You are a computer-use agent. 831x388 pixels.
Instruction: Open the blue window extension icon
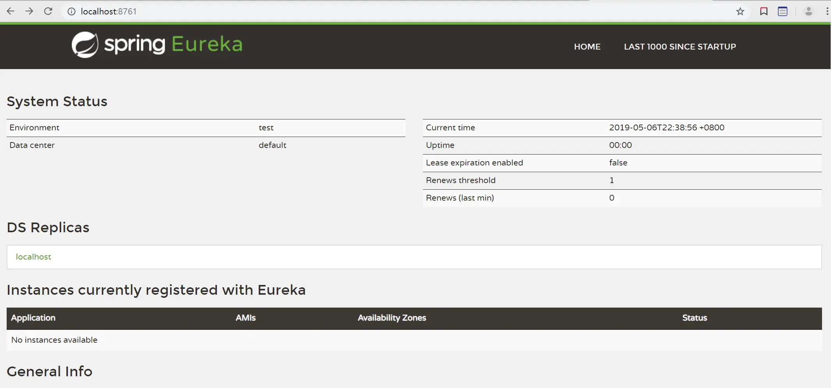tap(783, 11)
